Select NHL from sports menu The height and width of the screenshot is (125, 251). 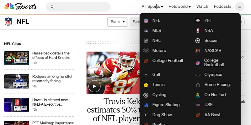pyautogui.click(x=156, y=41)
